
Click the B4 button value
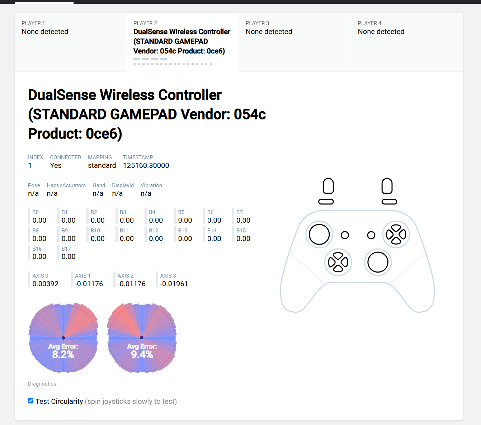[x=156, y=220]
